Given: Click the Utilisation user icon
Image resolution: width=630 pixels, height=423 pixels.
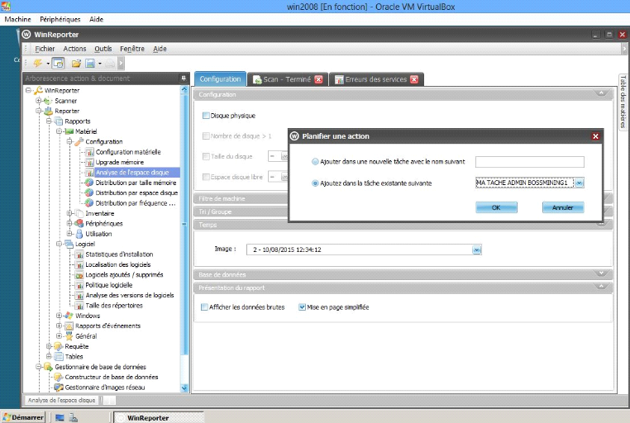Looking at the screenshot, I should (x=79, y=234).
